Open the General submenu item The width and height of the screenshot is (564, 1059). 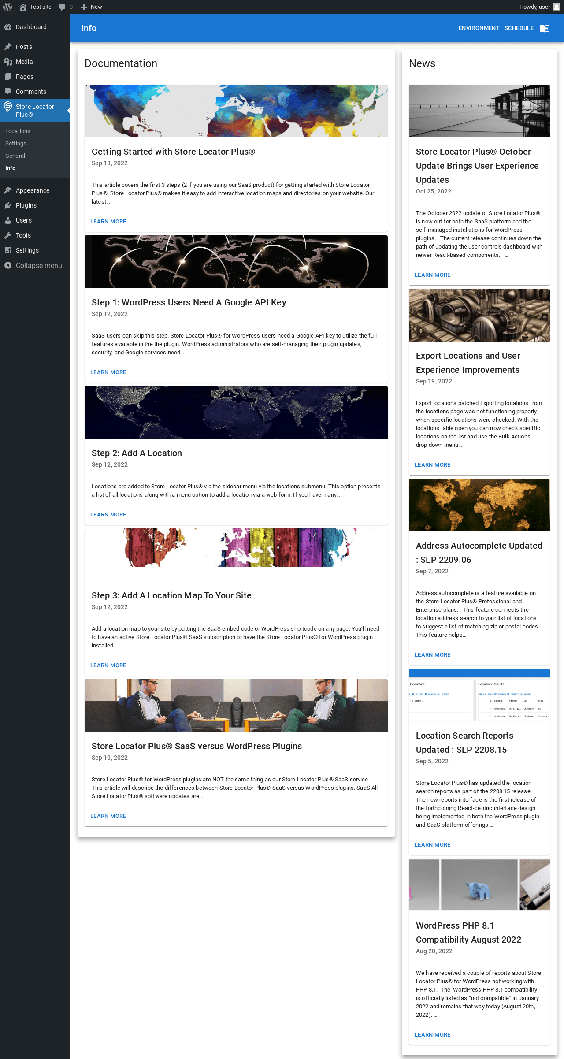[x=15, y=156]
